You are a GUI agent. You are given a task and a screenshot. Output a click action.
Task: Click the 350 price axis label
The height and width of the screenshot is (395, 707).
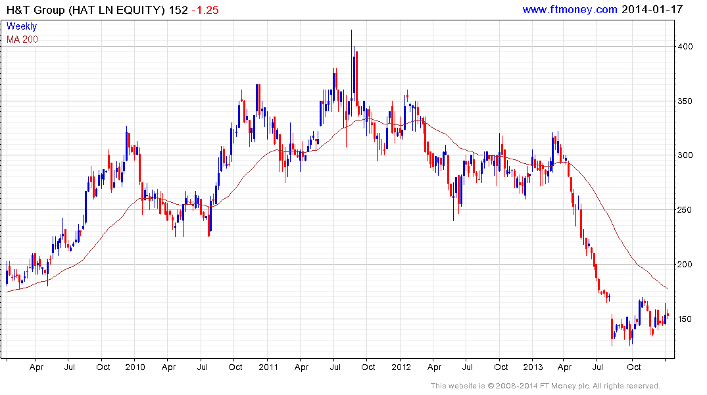point(685,101)
